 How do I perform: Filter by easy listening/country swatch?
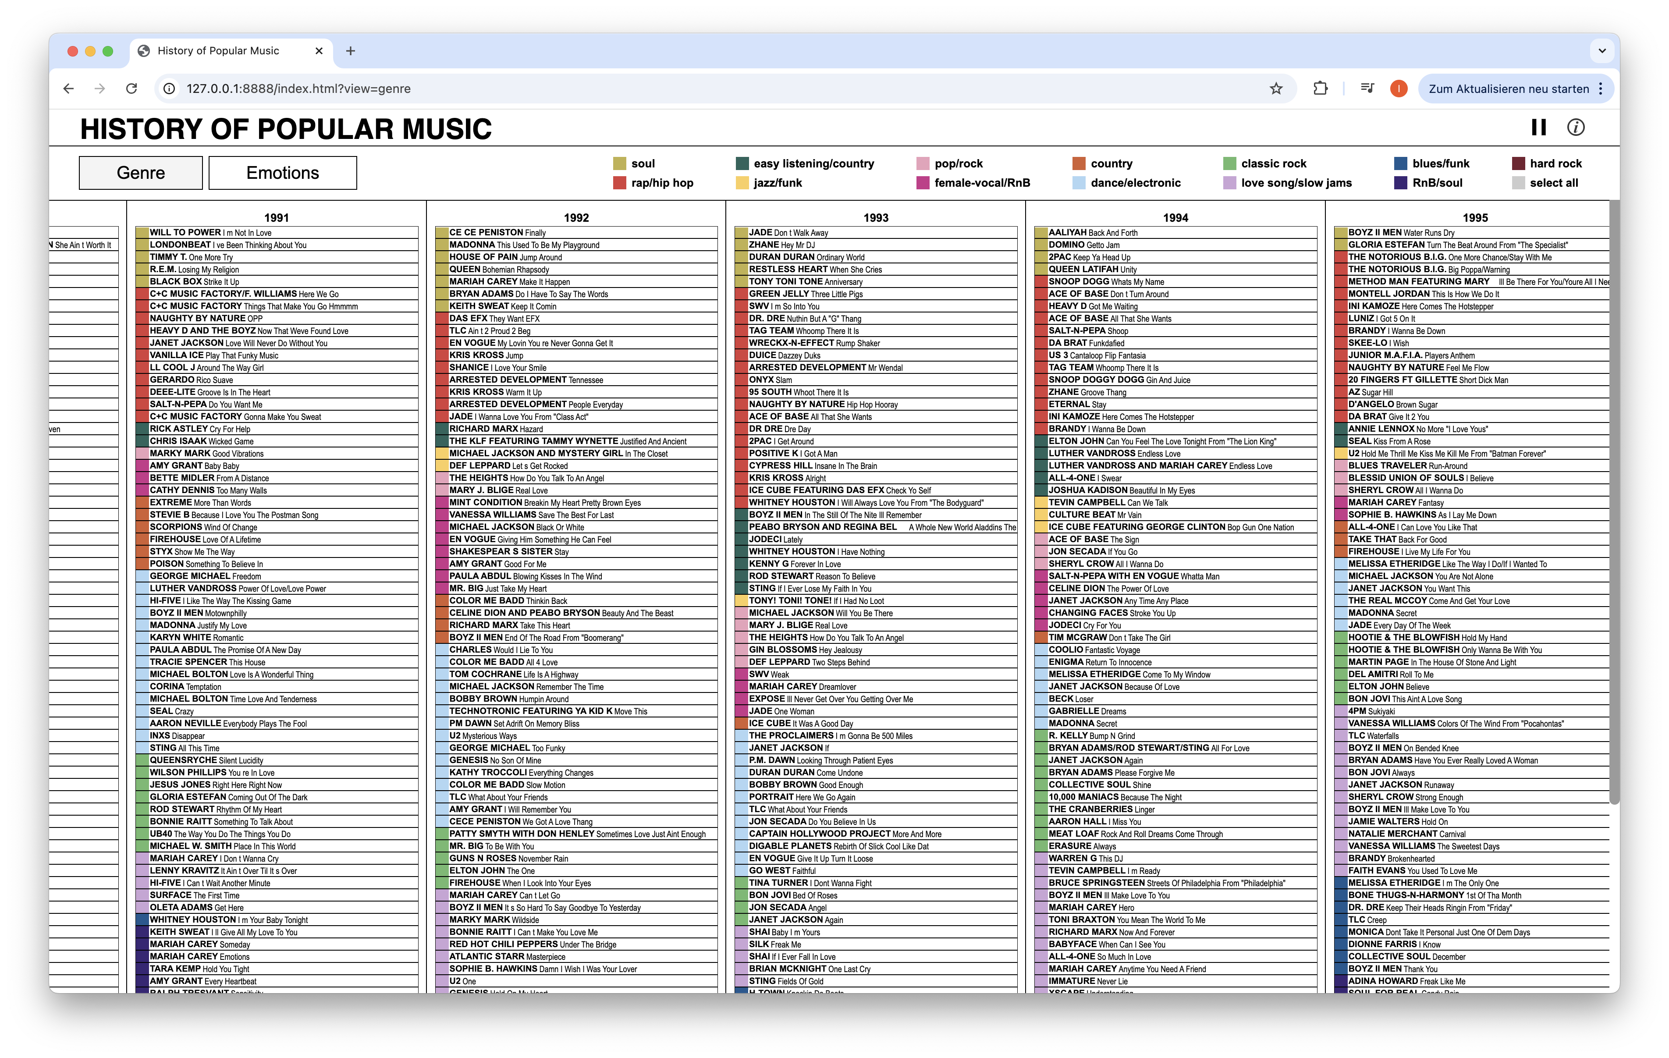tap(742, 163)
